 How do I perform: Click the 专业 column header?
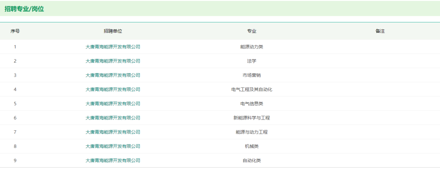tap(251, 31)
